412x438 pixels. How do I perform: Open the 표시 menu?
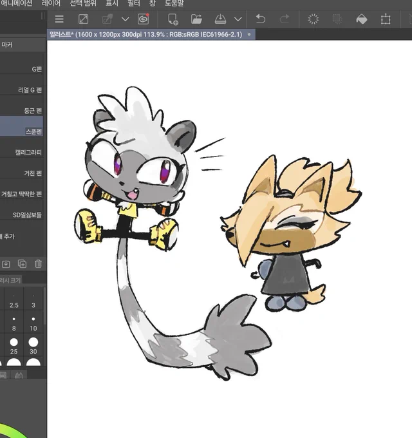112,3
